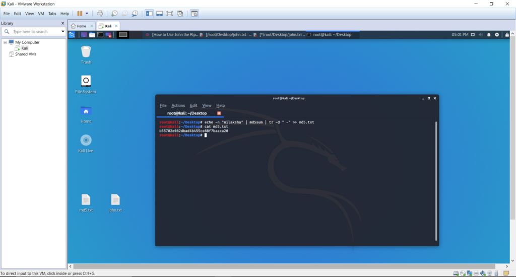Switch to the first john.txt editor window

click(225, 35)
